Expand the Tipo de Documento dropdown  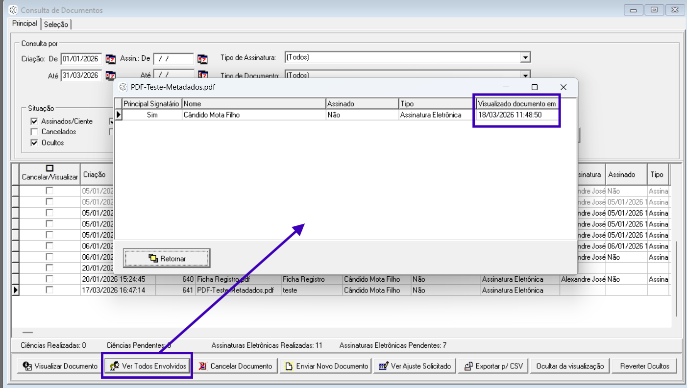click(525, 75)
